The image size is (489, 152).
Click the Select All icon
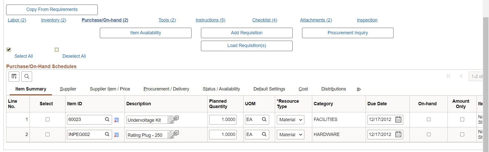(x=9, y=50)
